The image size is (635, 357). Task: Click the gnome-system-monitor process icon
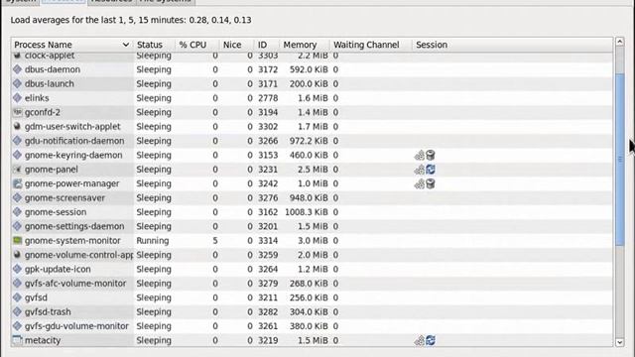(17, 240)
